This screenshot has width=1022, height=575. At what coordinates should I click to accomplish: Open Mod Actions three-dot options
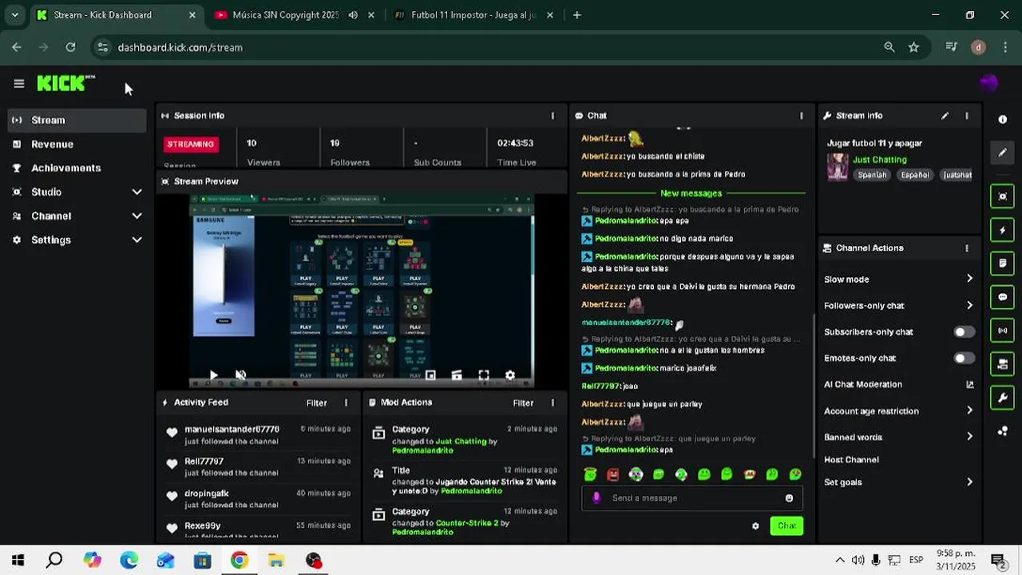(553, 403)
